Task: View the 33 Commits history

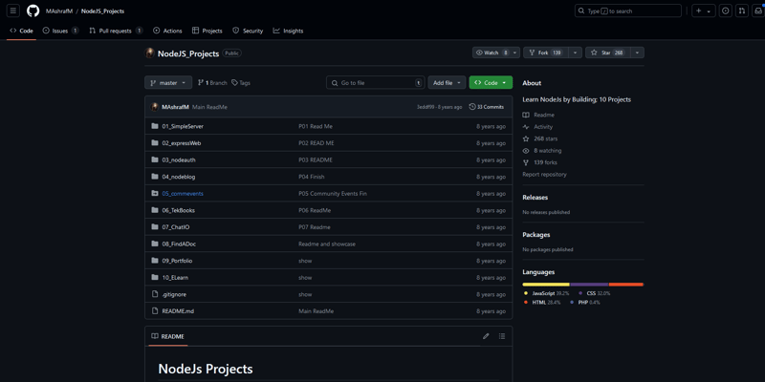Action: tap(487, 107)
